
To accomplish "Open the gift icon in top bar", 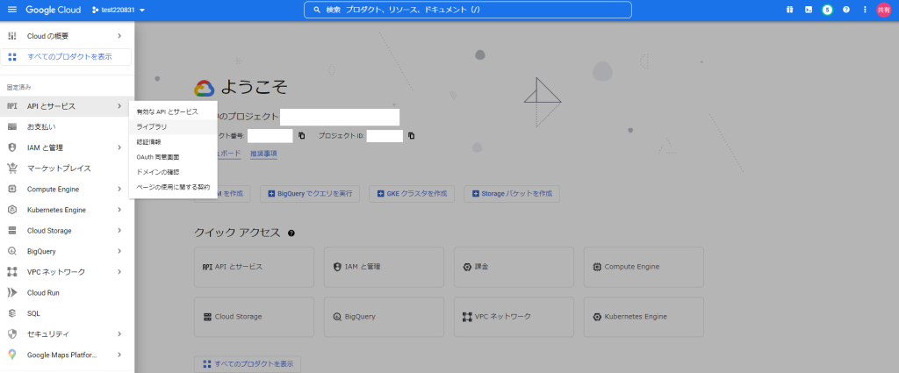I will click(x=788, y=10).
